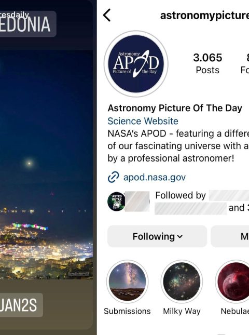Tap the astronomypicture username header
The height and width of the screenshot is (335, 249).
tap(204, 16)
